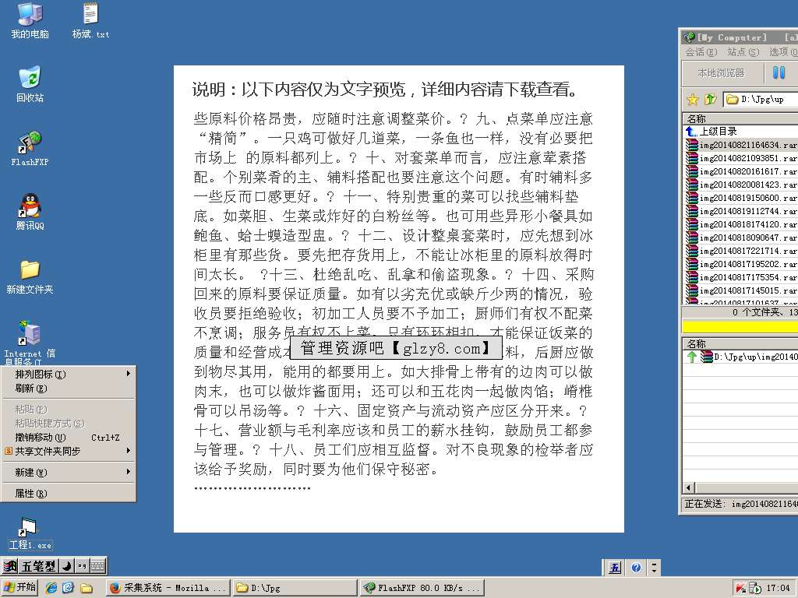Select img20140821093851.rar file
The height and width of the screenshot is (598, 798).
coord(740,158)
